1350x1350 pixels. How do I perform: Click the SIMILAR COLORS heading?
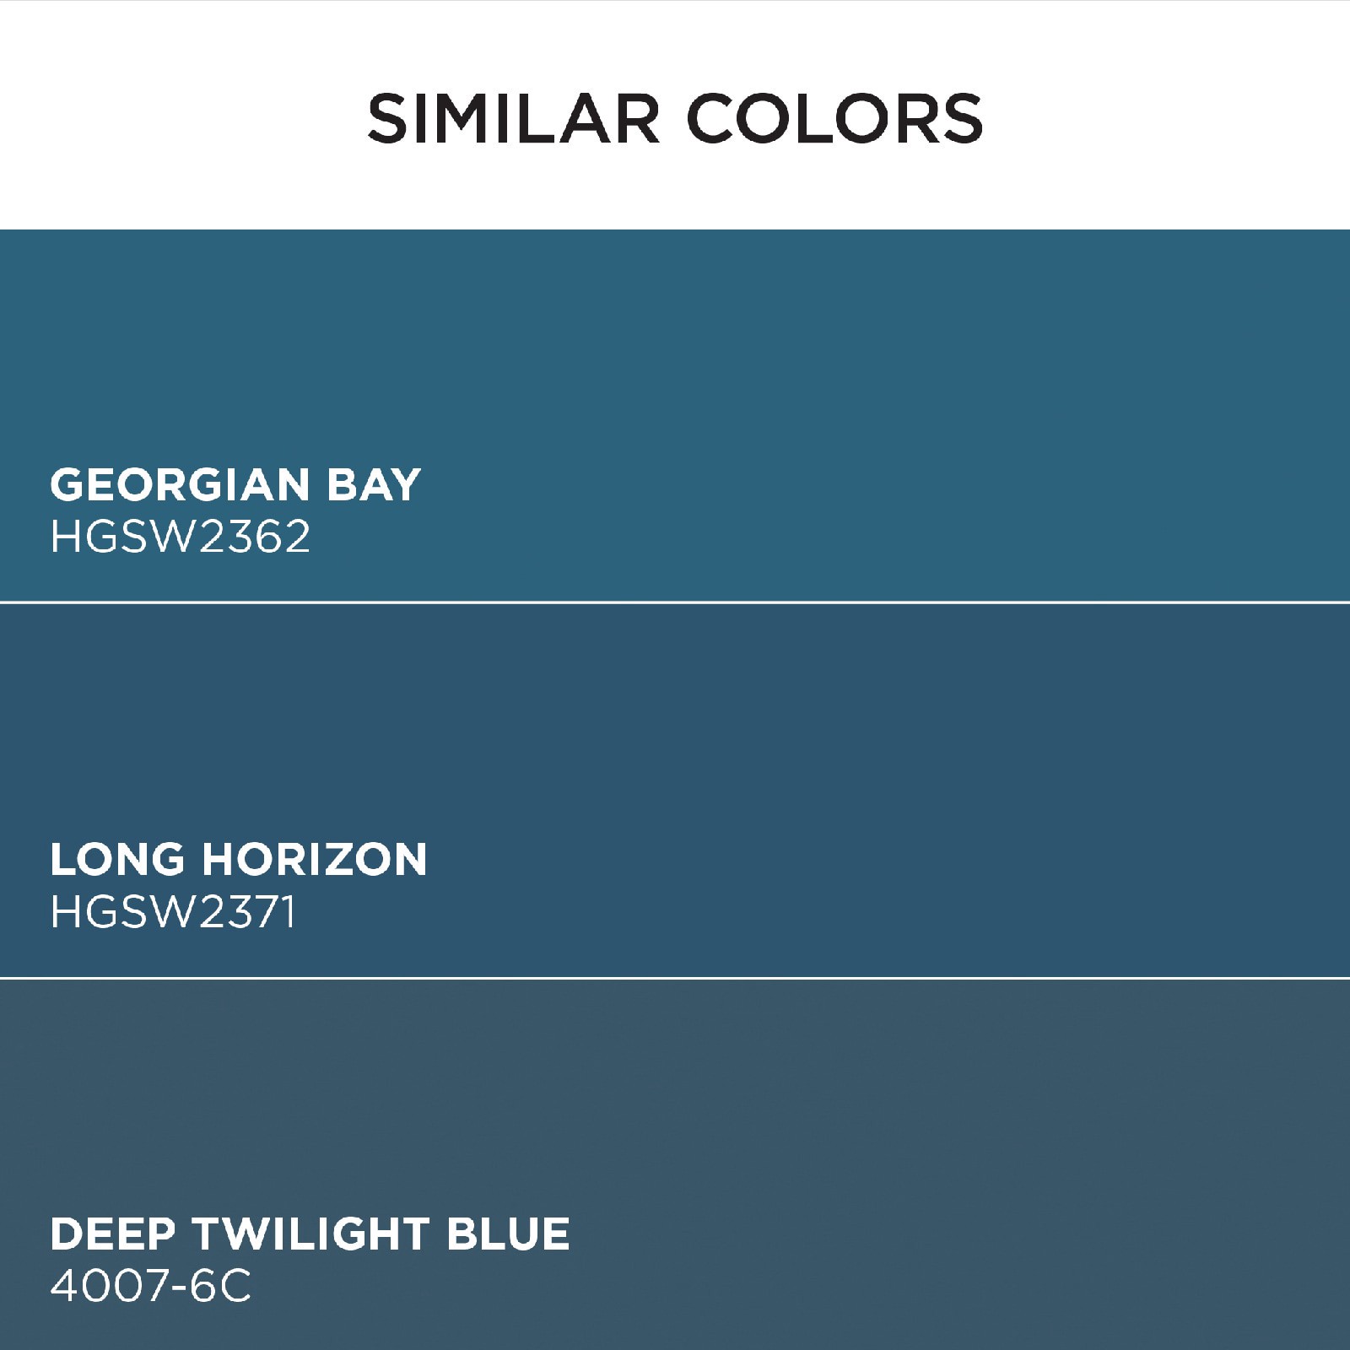click(x=675, y=118)
